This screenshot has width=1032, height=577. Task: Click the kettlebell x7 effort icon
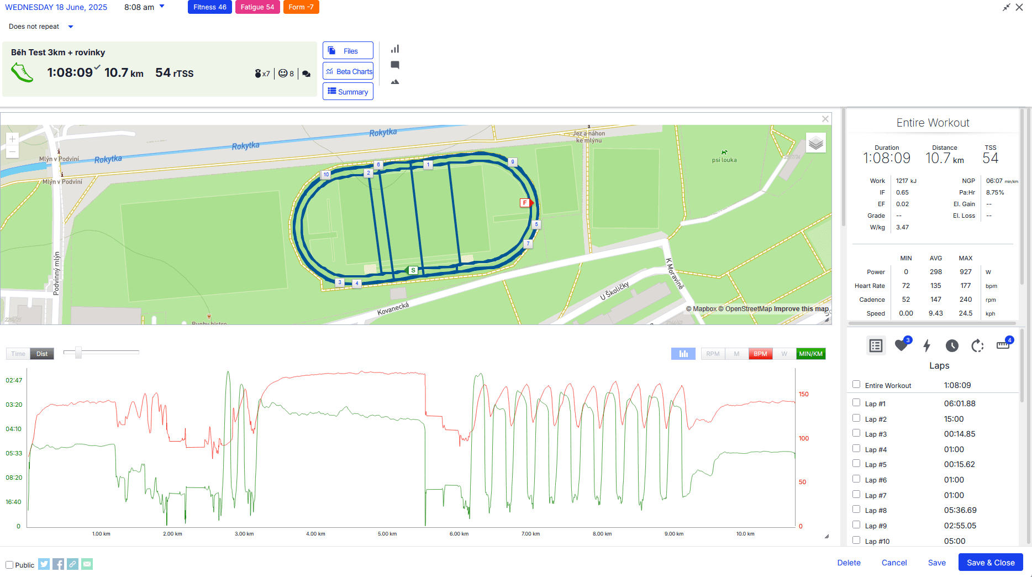262,74
